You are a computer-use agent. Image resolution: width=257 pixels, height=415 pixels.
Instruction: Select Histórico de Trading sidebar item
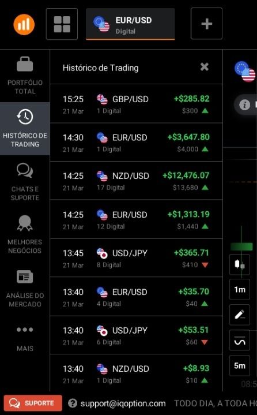[x=25, y=129]
